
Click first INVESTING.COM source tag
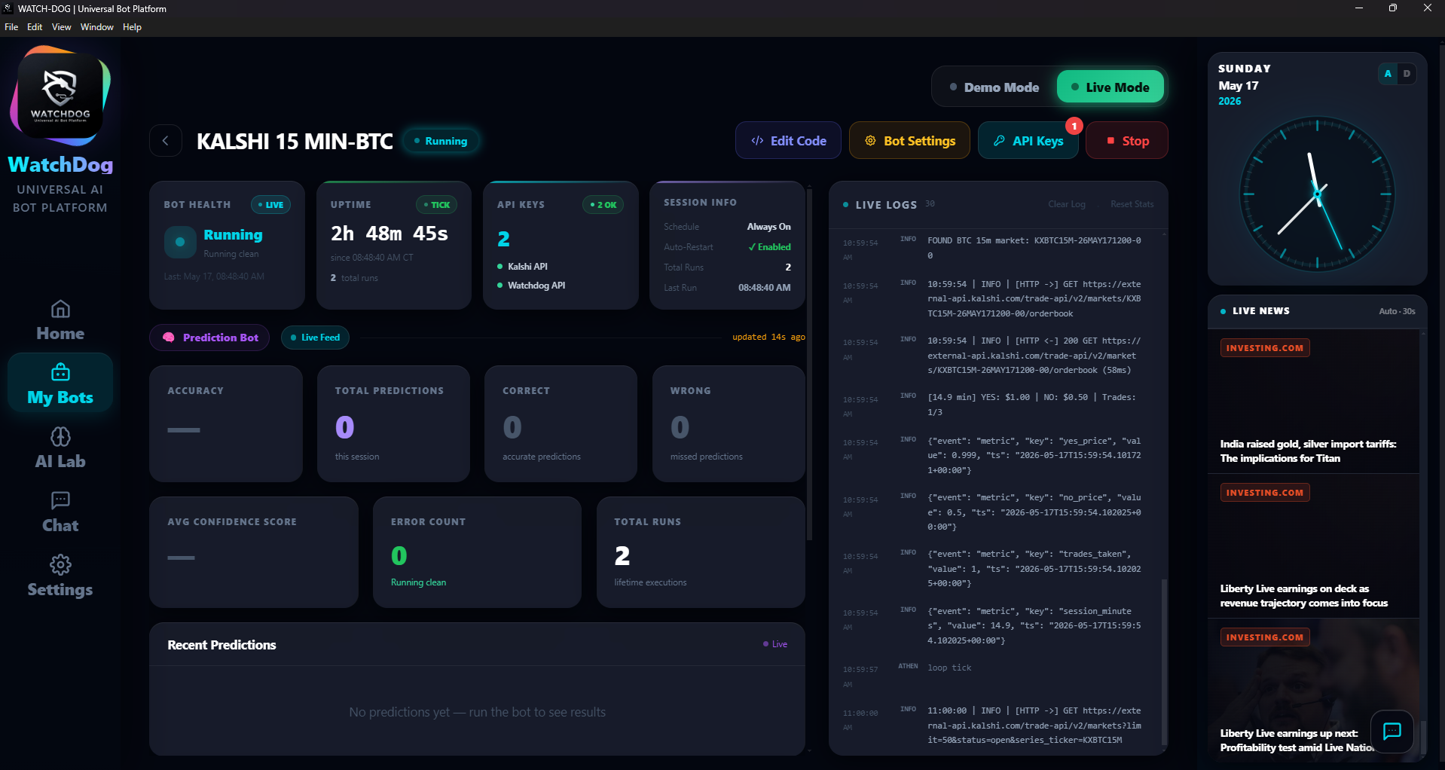tap(1265, 348)
